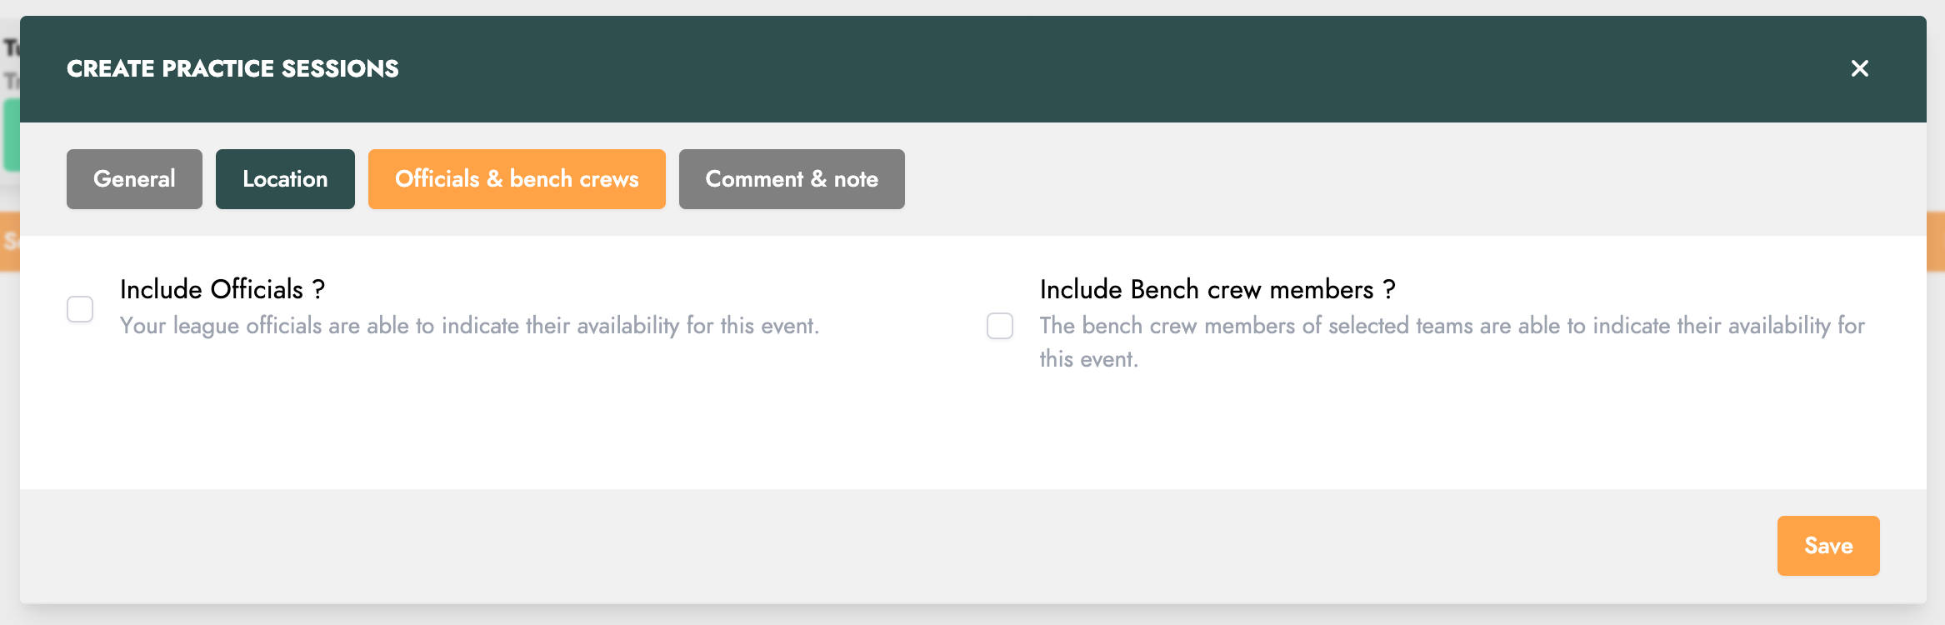Switch to the General tab
This screenshot has width=1945, height=625.
(134, 179)
